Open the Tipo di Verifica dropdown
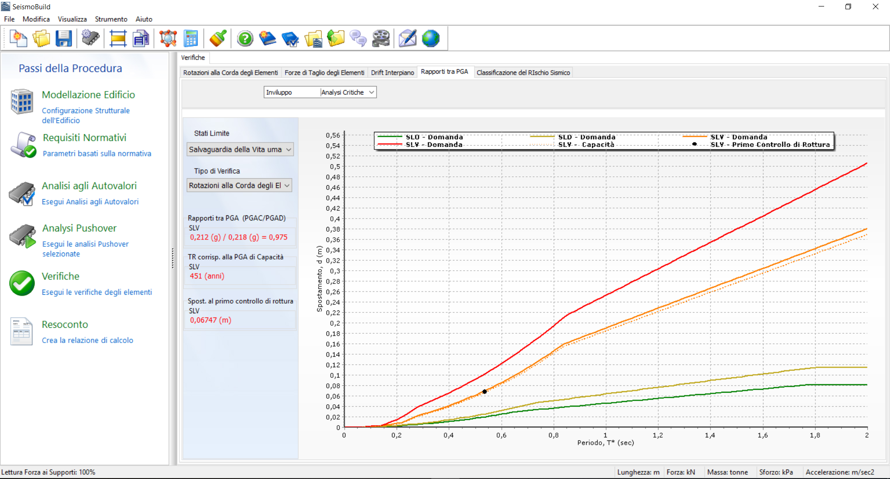This screenshot has height=479, width=890. [x=239, y=186]
